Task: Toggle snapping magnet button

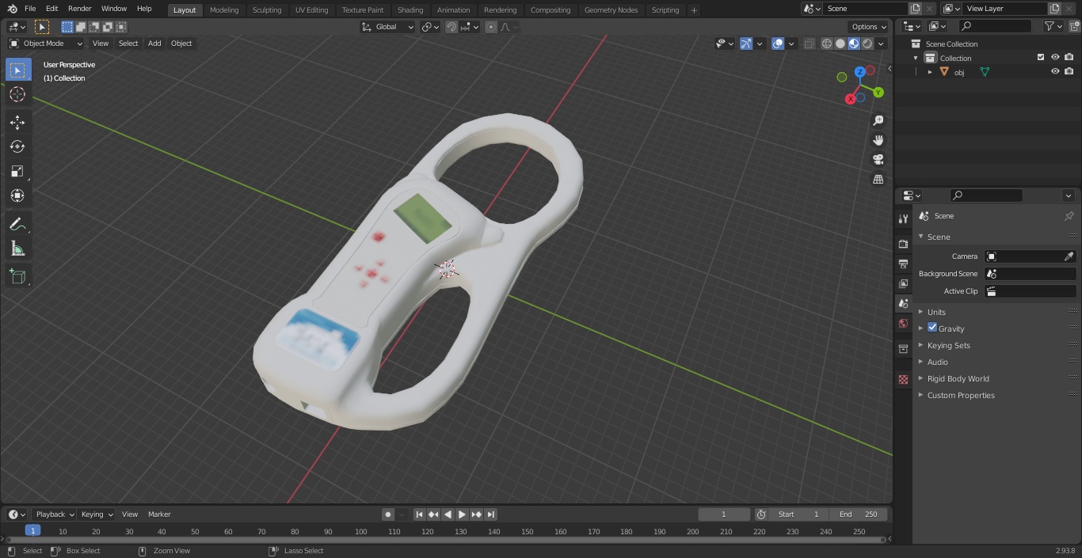Action: [451, 27]
